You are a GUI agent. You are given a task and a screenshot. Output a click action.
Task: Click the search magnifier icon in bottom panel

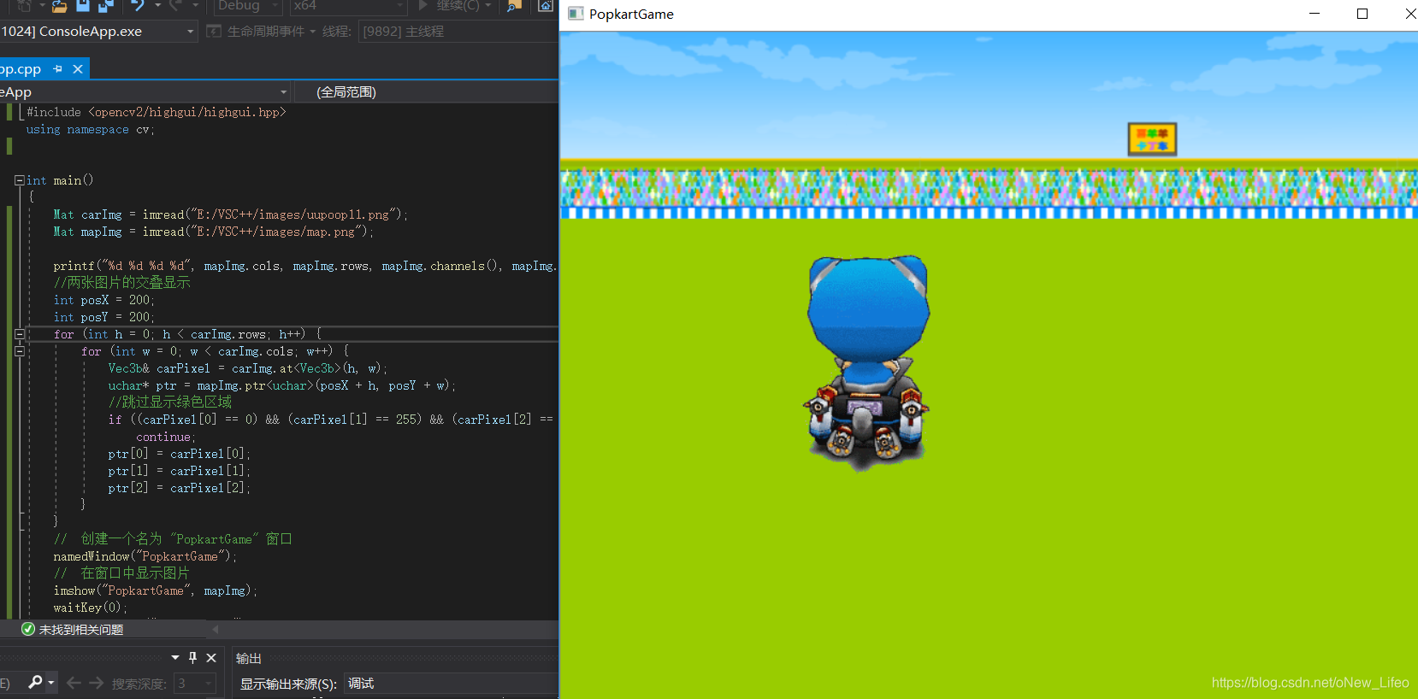pyautogui.click(x=35, y=682)
